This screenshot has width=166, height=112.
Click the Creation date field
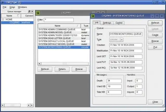(126, 45)
